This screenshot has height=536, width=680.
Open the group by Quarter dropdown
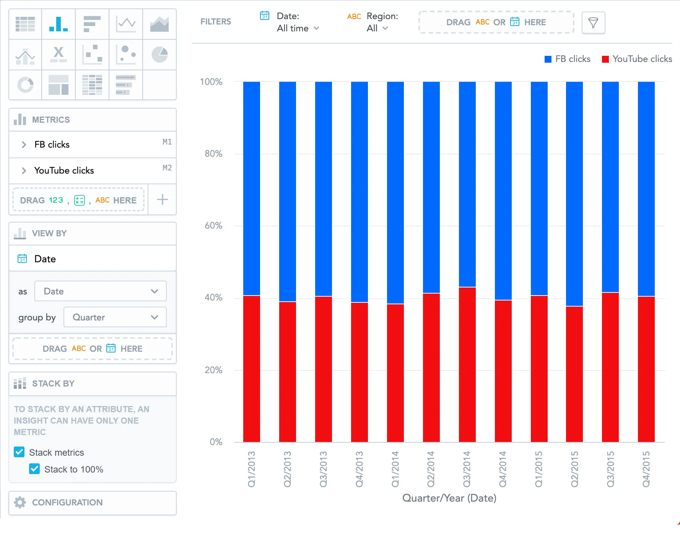pos(115,317)
